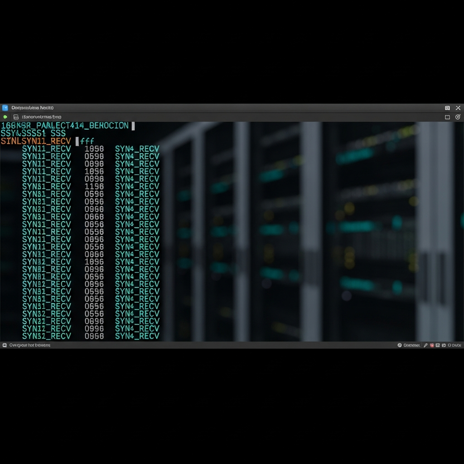464x464 pixels.
Task: Click the value '1196' in the number column
Action: 94,186
